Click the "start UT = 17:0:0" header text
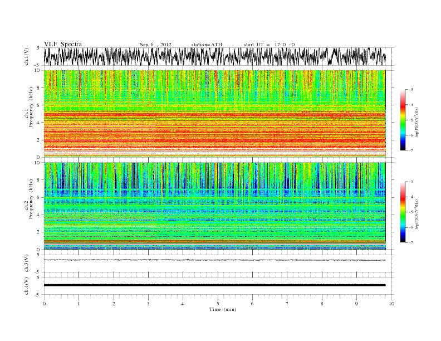This screenshot has width=441, height=341. (x=269, y=45)
